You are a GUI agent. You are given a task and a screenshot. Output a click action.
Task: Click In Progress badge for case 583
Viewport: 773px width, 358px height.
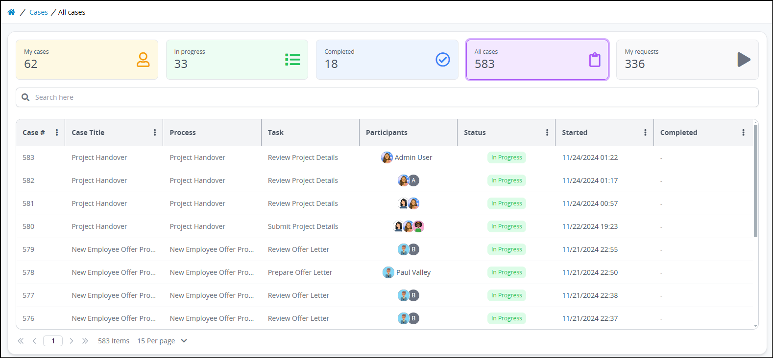tap(507, 157)
